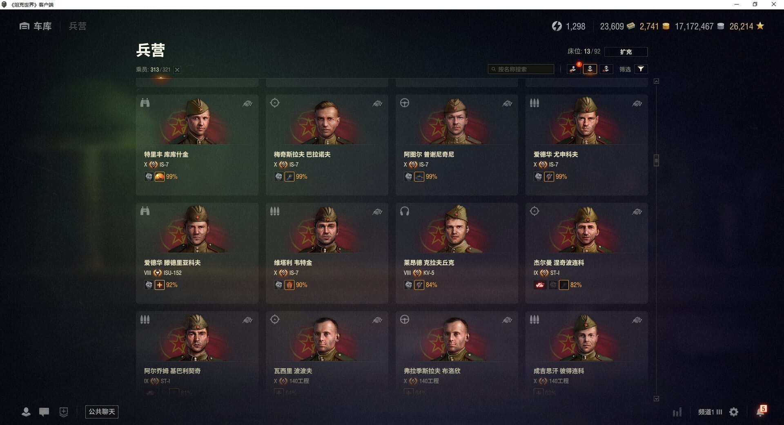Viewport: 784px width, 425px height.
Task: Click the scroll down arrow of crew list
Action: (x=656, y=398)
